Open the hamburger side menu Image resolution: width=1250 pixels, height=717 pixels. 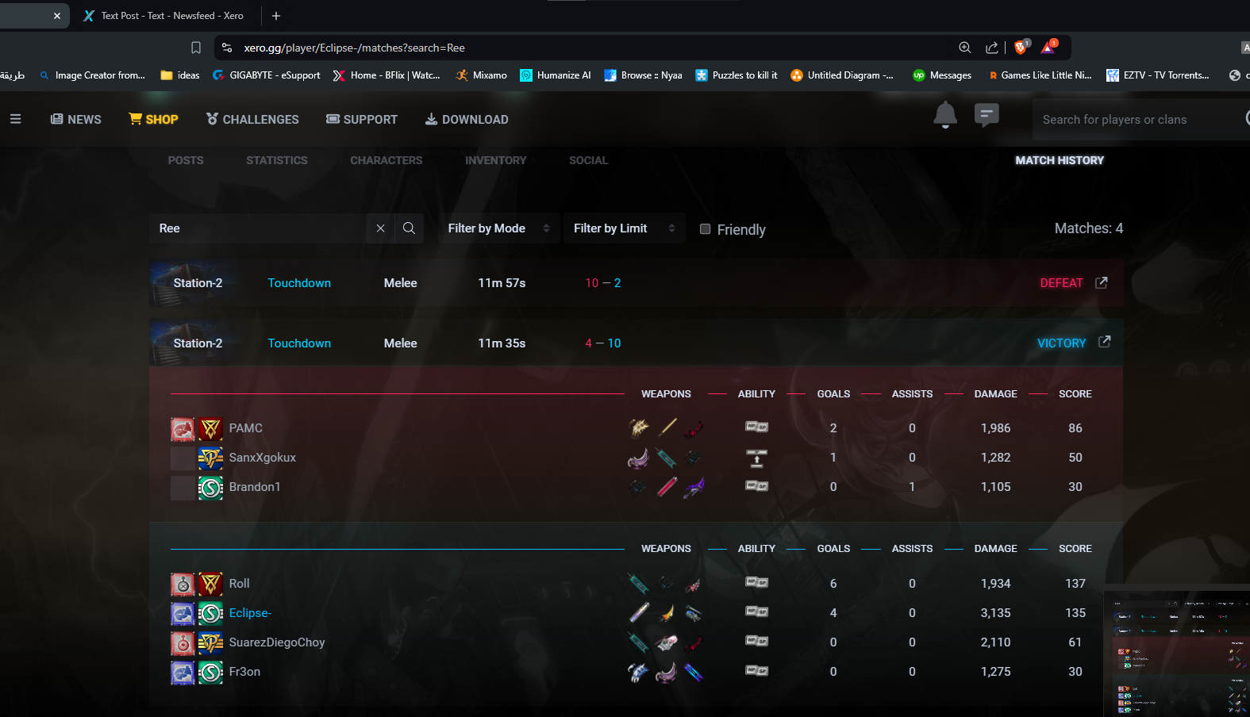(x=15, y=119)
